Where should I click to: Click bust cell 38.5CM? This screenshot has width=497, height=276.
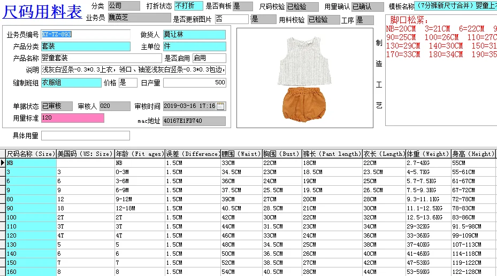coord(282,263)
